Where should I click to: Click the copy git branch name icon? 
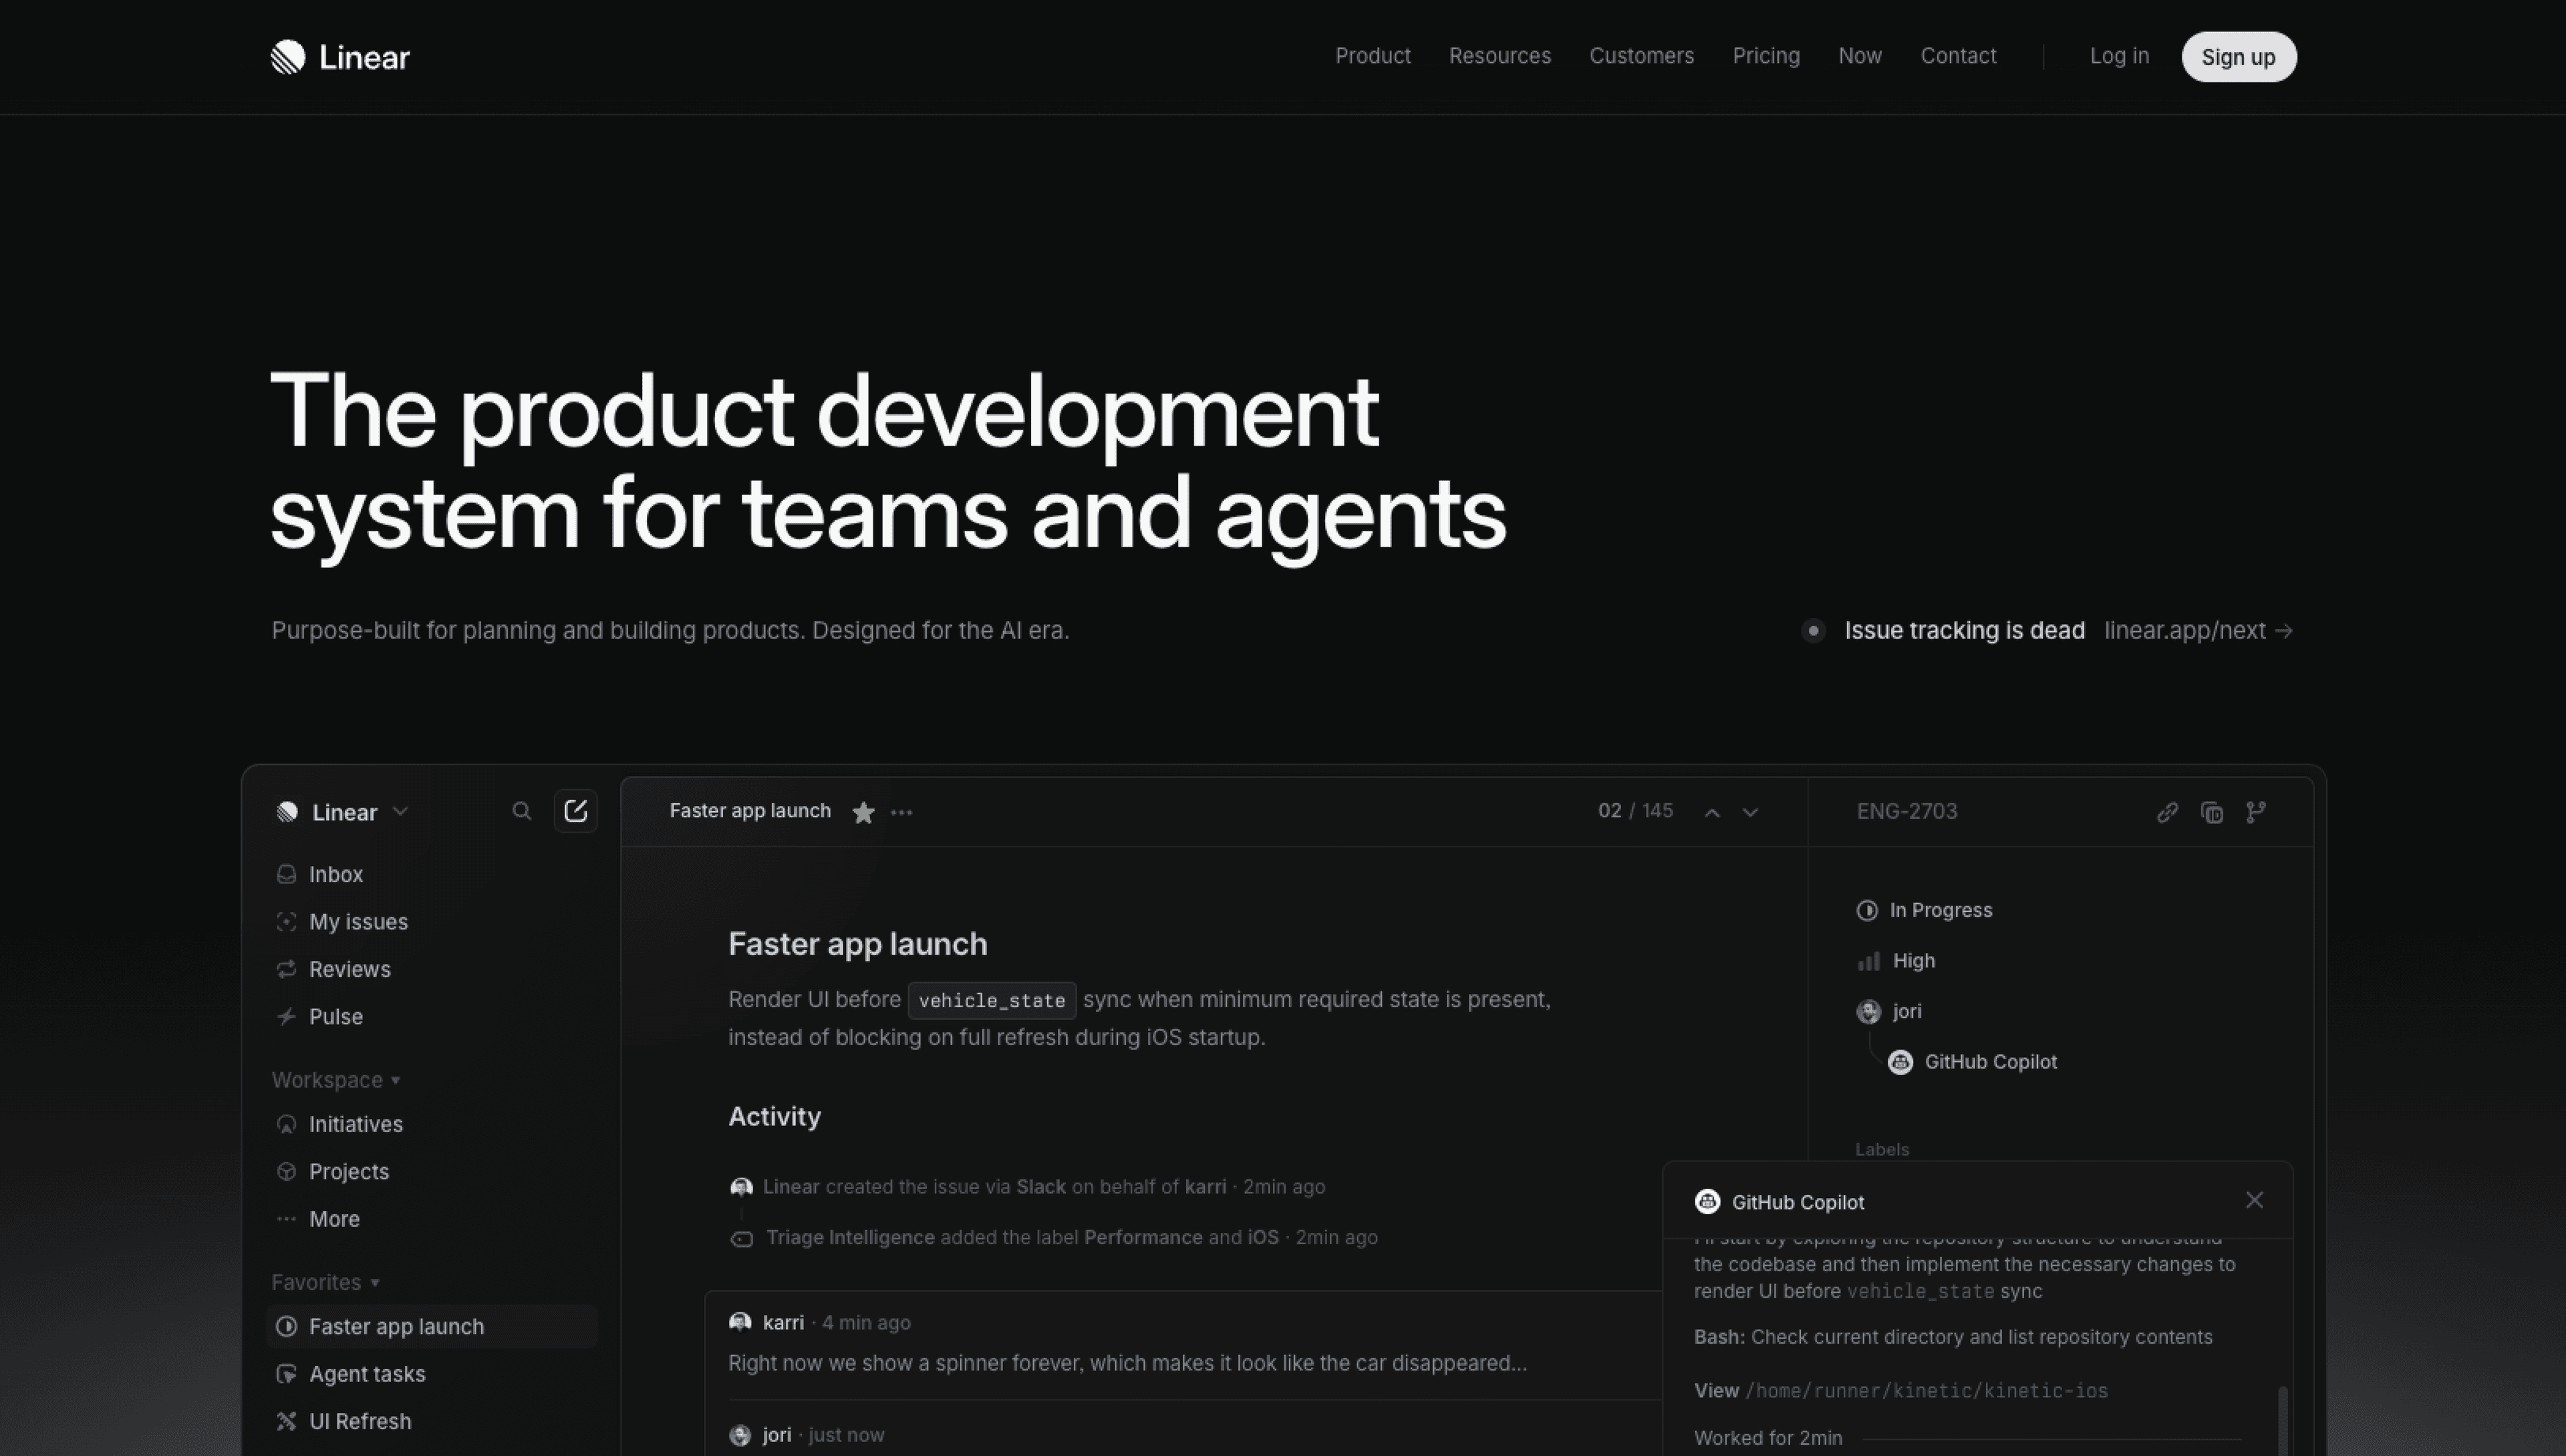point(2256,812)
